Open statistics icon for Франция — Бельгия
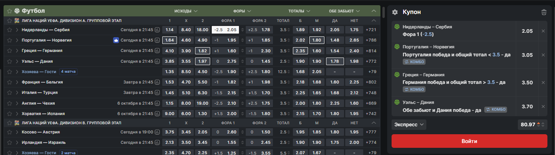The image size is (555, 155). click(x=157, y=82)
